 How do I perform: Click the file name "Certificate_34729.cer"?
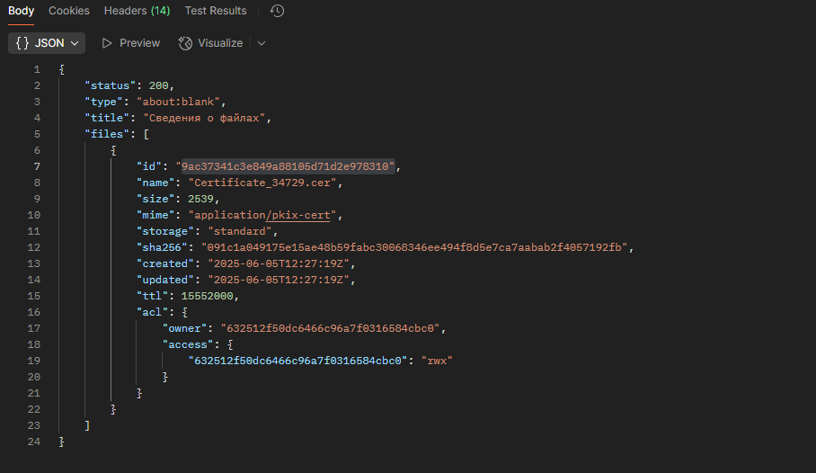pyautogui.click(x=262, y=183)
